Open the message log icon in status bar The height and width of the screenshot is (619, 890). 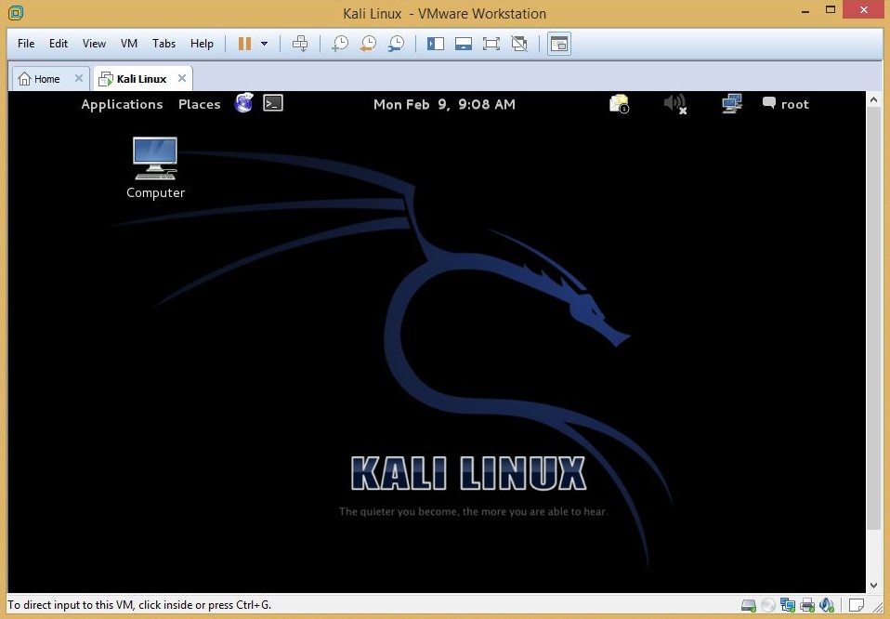(856, 605)
